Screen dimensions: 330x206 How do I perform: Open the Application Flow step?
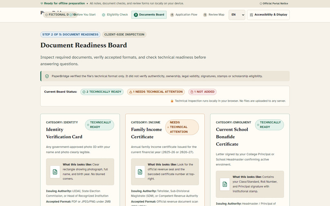(x=184, y=15)
